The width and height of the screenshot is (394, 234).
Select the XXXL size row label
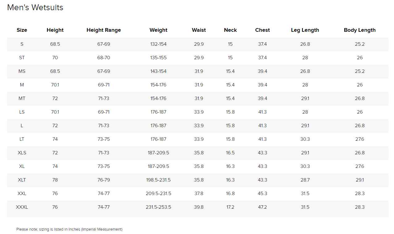tap(22, 207)
